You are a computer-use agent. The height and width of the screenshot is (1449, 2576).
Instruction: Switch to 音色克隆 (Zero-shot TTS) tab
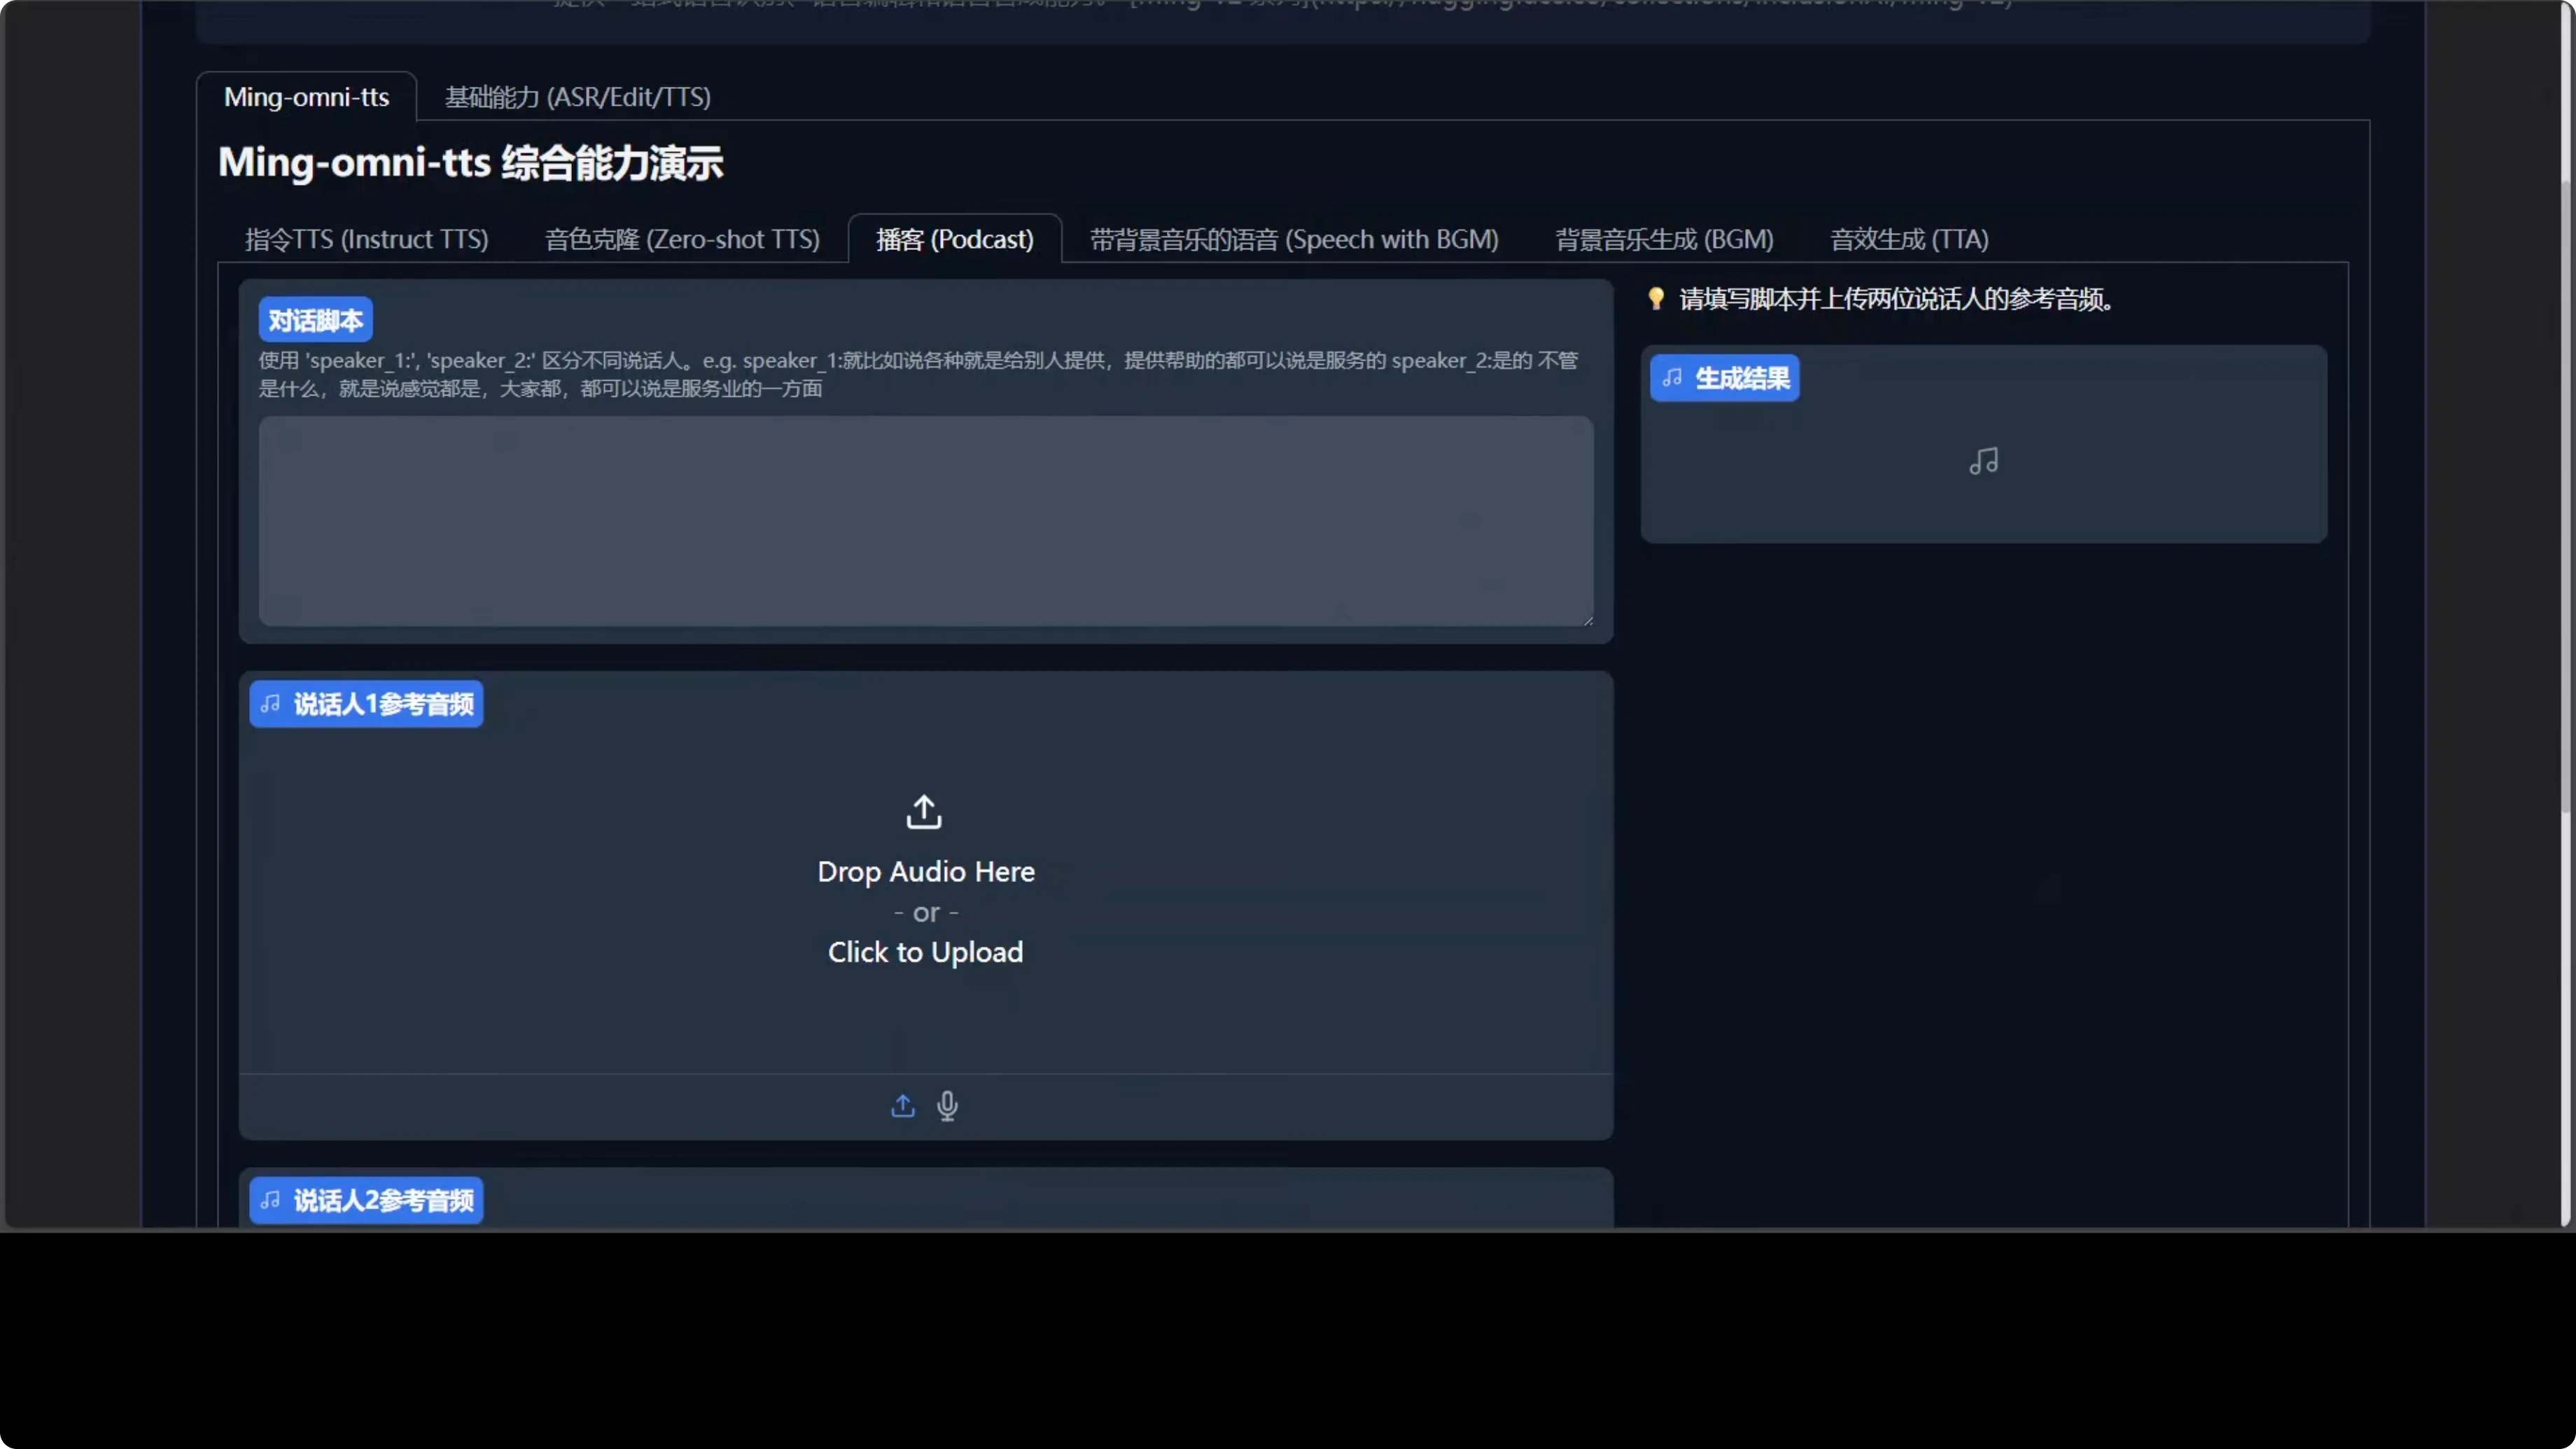682,239
